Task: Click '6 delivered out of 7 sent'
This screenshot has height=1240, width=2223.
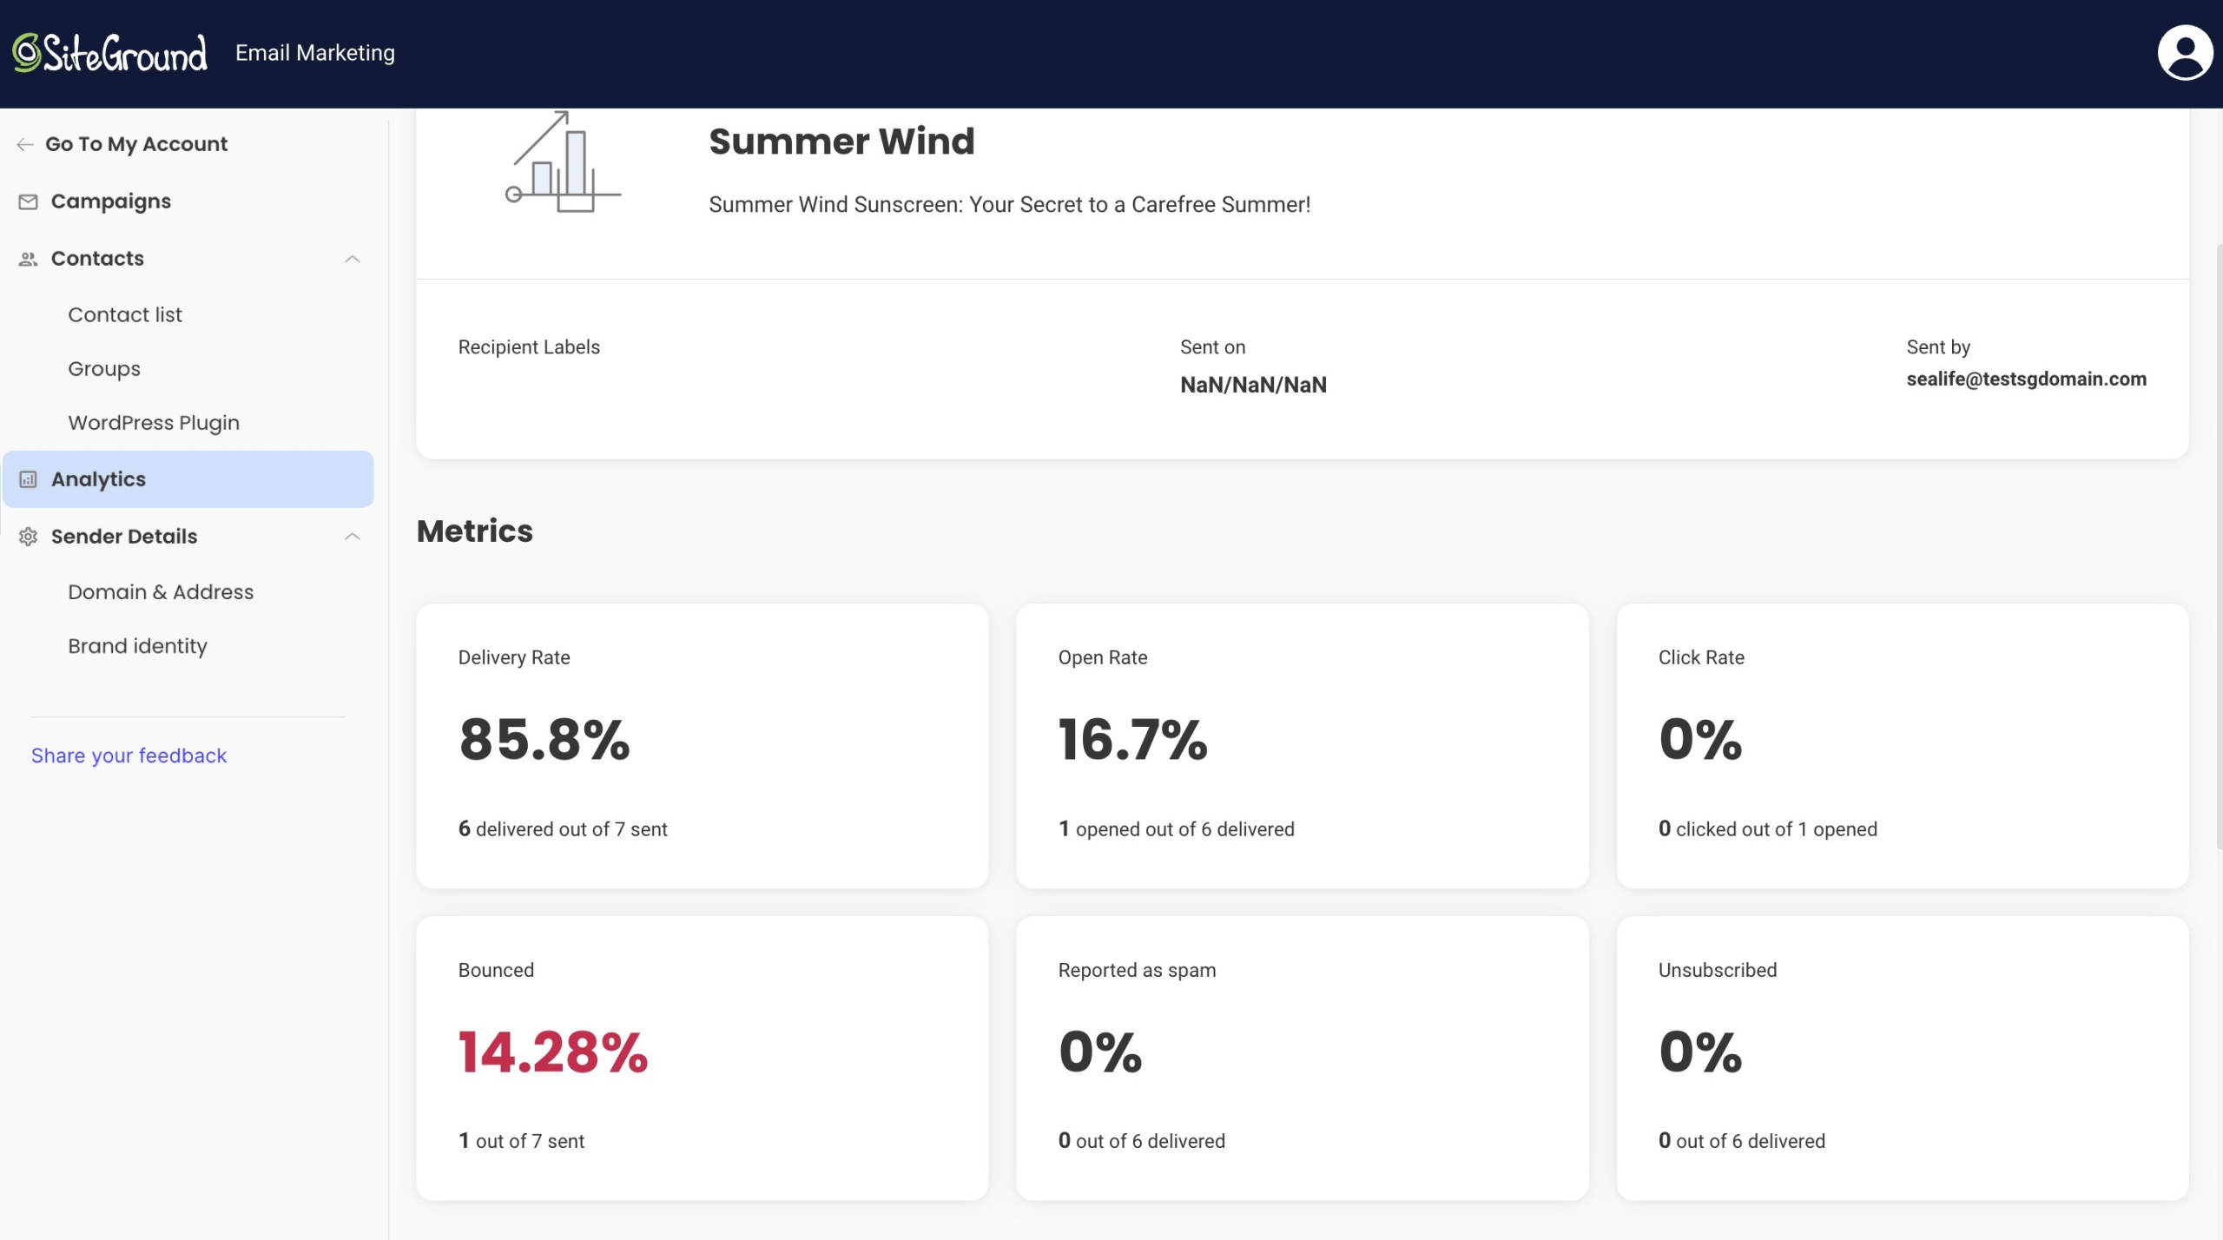Action: pos(563,829)
